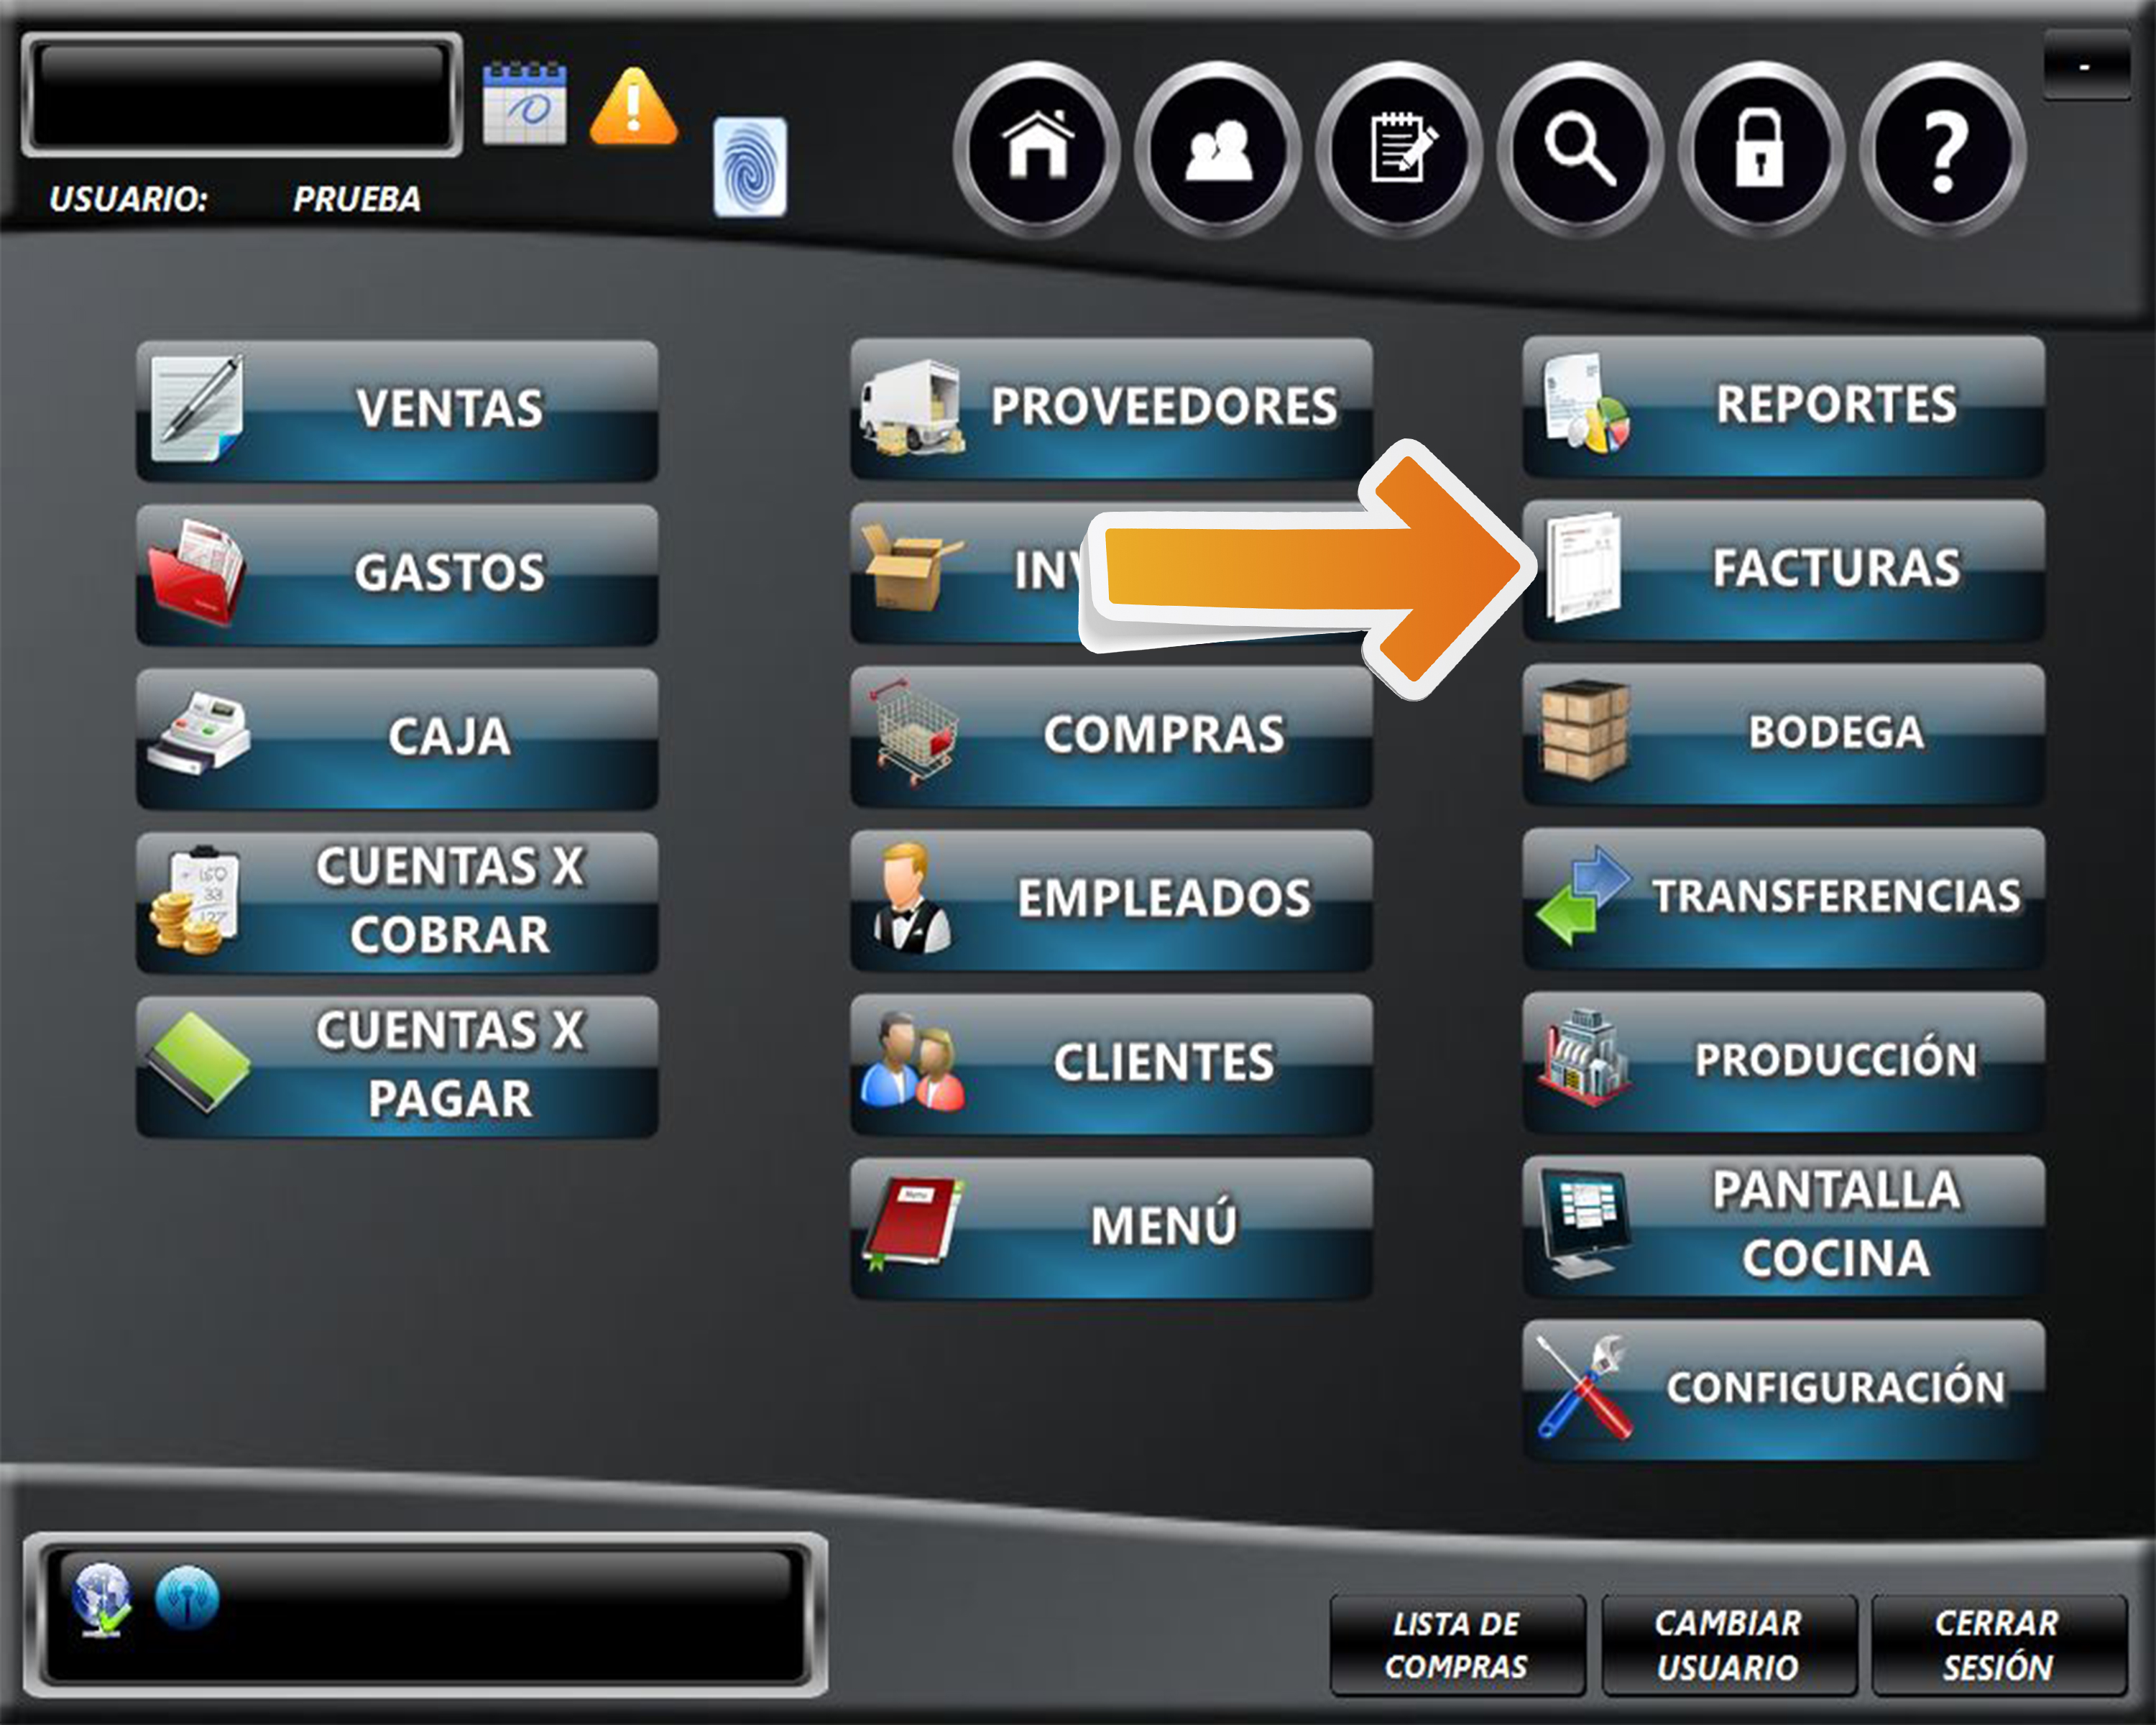Open the BODEGA module
This screenshot has width=2156, height=1725.
(1783, 734)
